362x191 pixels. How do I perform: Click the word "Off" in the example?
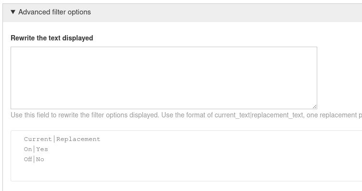point(28,159)
